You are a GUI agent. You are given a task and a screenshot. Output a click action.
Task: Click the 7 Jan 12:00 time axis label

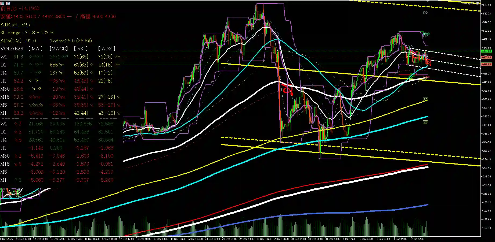(x=418, y=239)
